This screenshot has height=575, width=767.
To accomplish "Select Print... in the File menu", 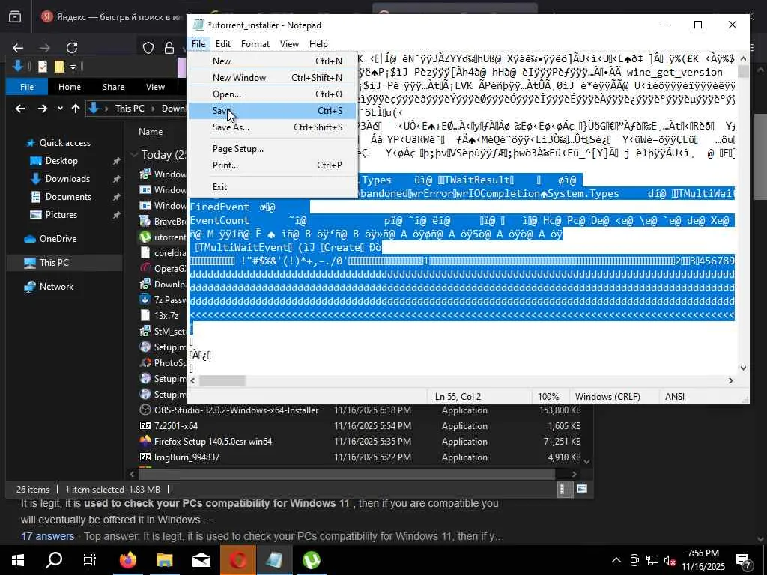I will (x=273, y=165).
